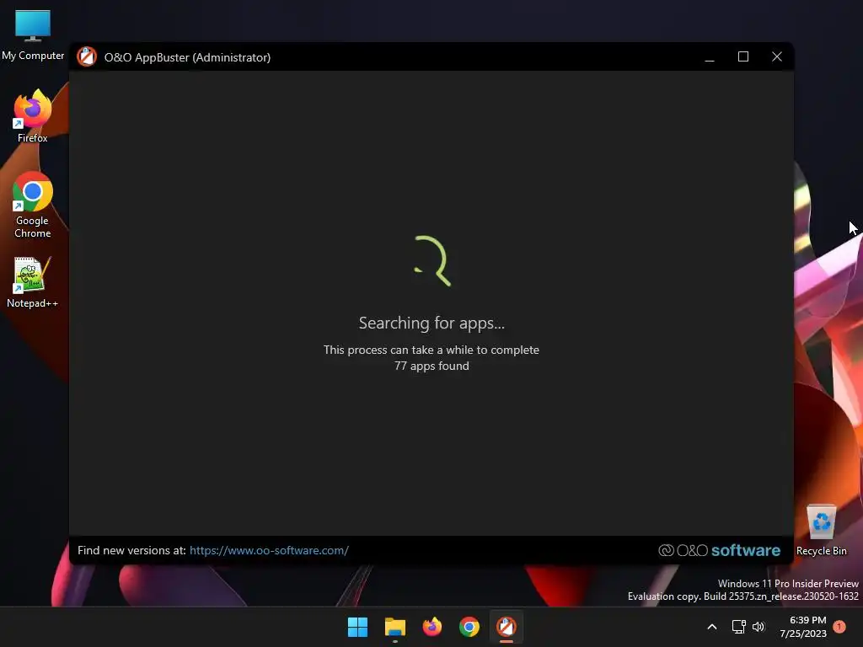Click the 'O&O AppBuster (Administrator)' title text
863x647 pixels.
[x=187, y=57]
